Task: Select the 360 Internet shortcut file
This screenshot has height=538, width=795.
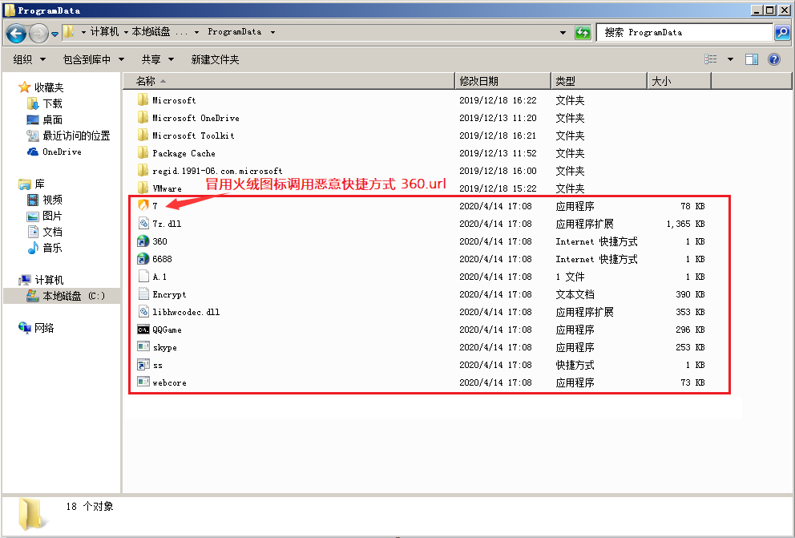Action: pos(159,241)
